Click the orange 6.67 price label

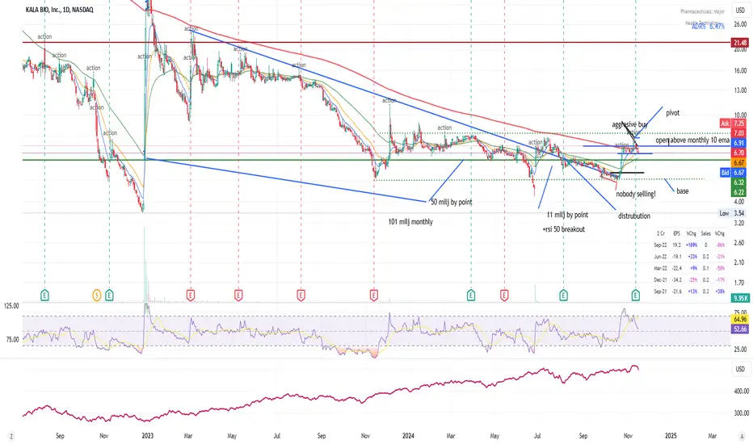tap(738, 163)
